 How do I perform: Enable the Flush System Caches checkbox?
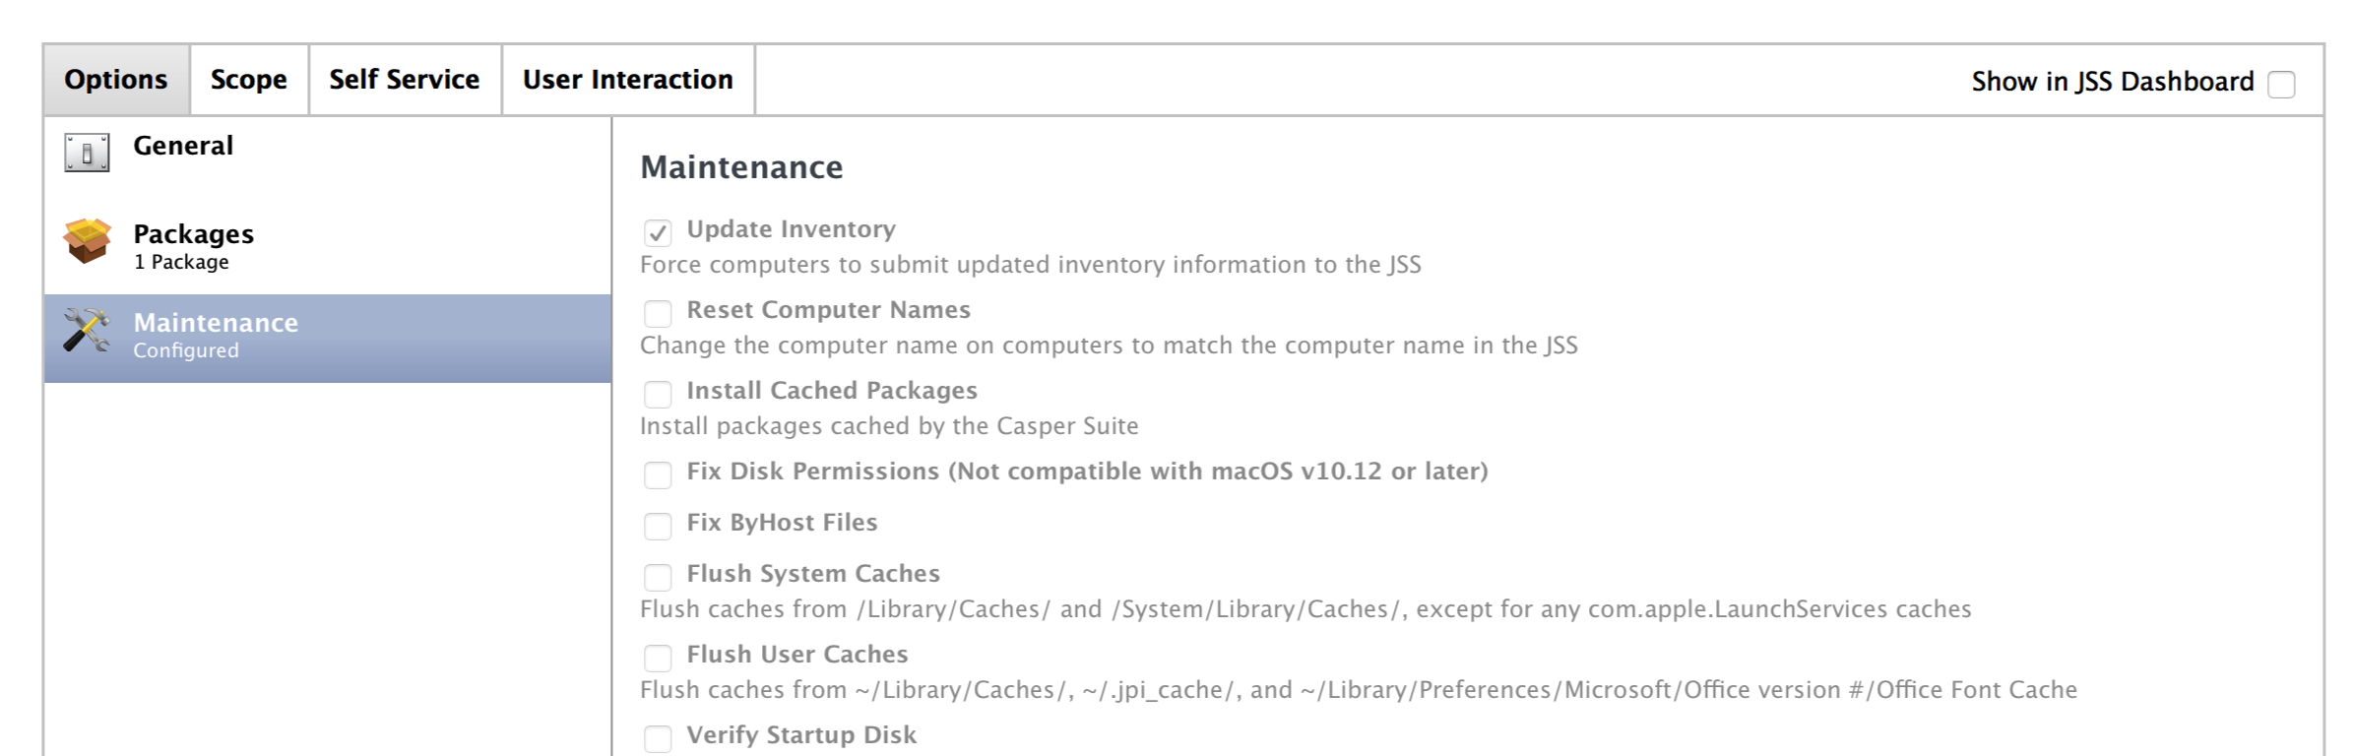[x=658, y=577]
